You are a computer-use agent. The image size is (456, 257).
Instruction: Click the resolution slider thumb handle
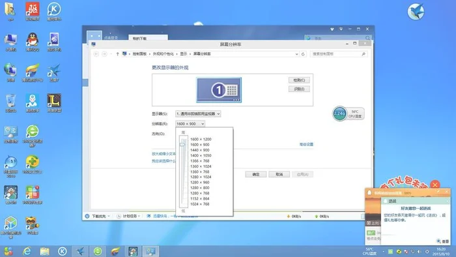182,145
